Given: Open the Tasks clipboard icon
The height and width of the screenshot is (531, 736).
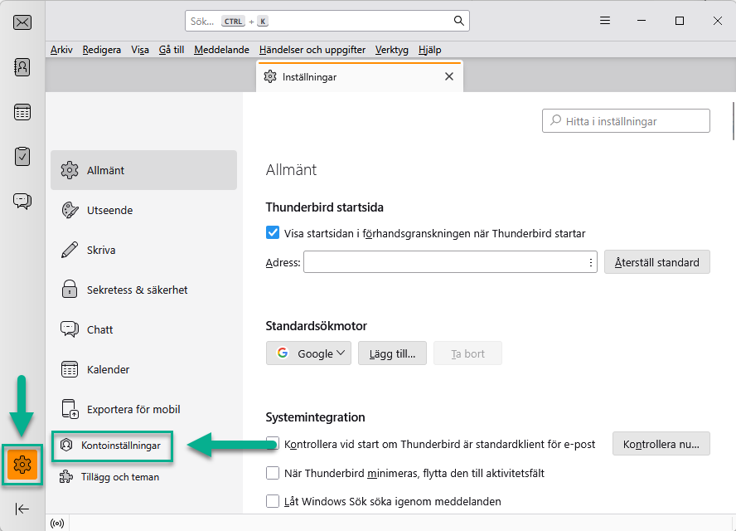Looking at the screenshot, I should click(22, 157).
